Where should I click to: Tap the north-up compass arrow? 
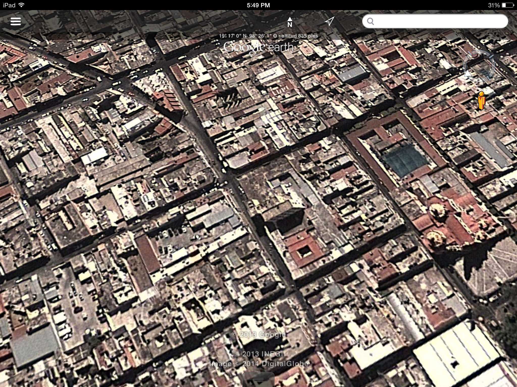(x=290, y=22)
